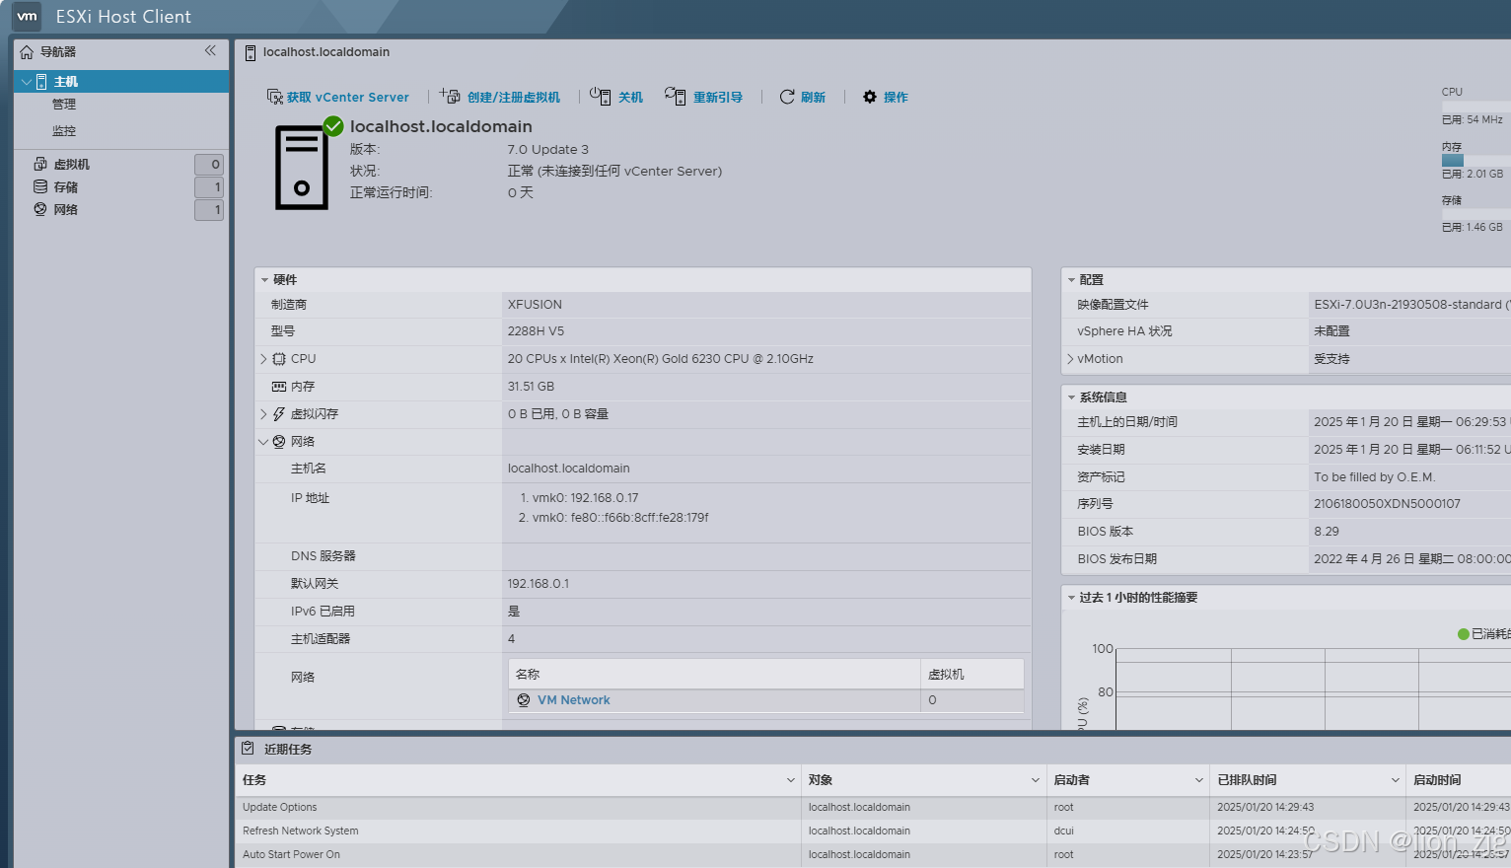Click the navigator home icon
This screenshot has width=1511, height=868.
pyautogui.click(x=27, y=52)
